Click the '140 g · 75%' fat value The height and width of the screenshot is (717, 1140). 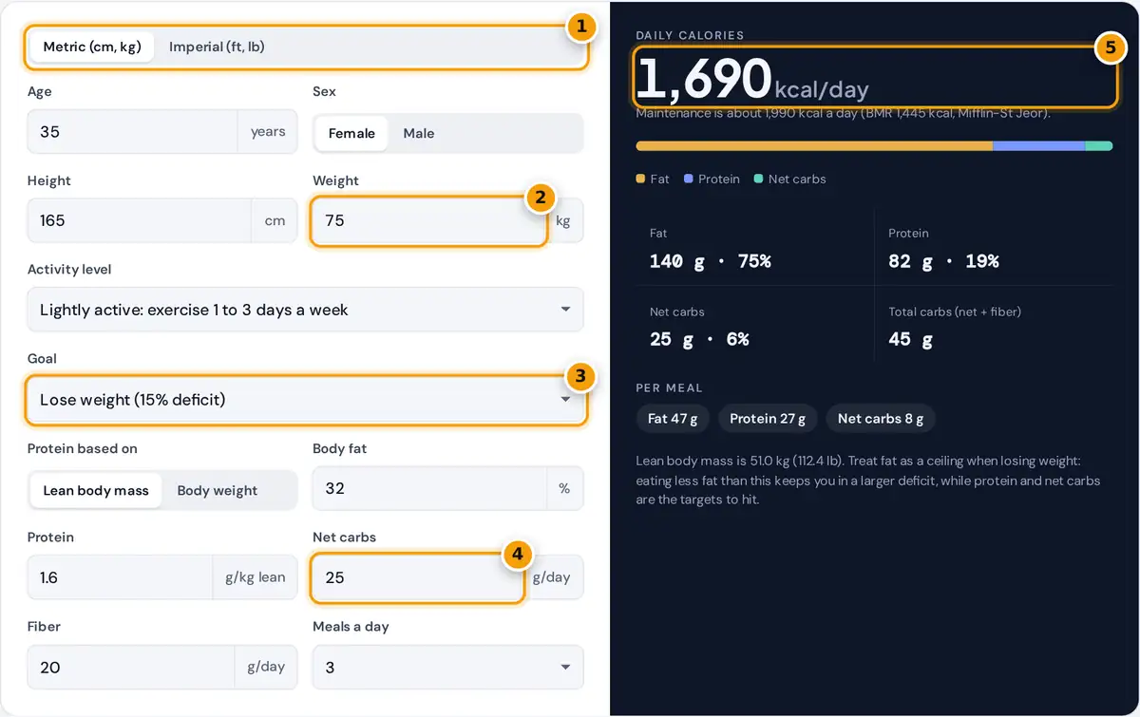[x=711, y=261]
